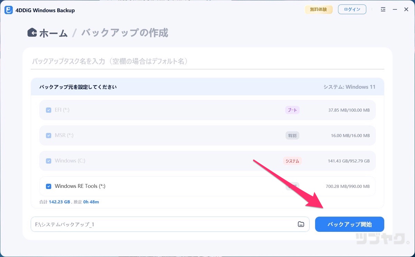Open the ログイン button
The width and height of the screenshot is (415, 257).
[x=352, y=9]
